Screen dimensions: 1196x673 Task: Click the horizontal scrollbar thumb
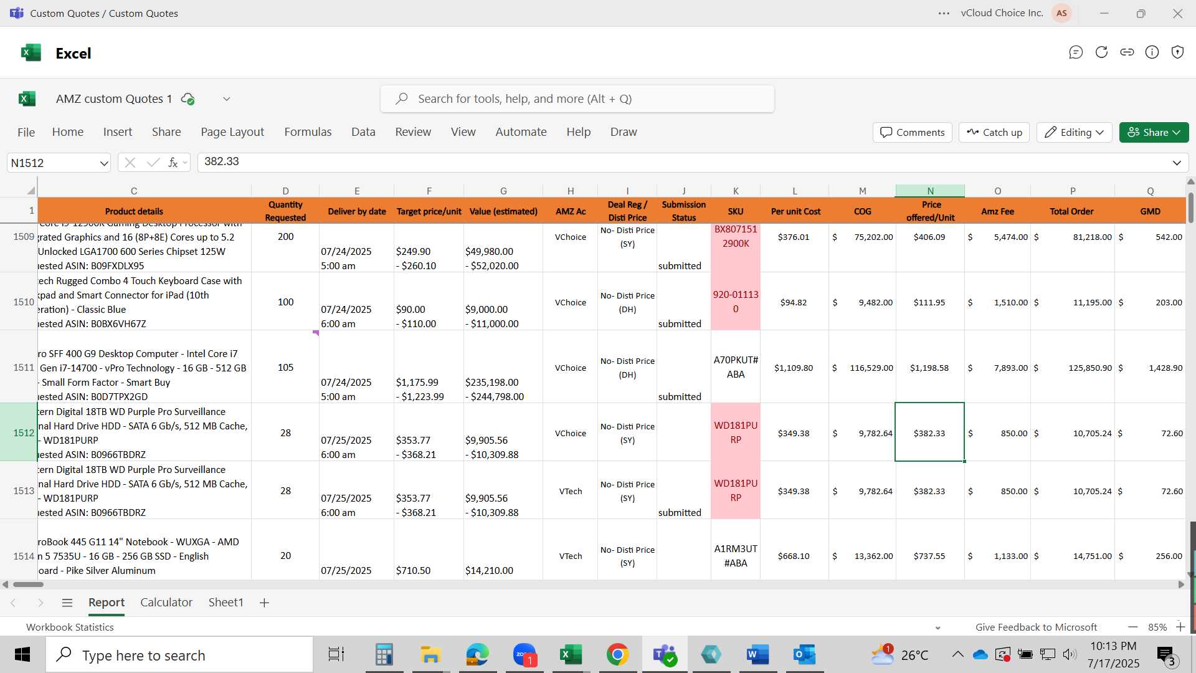coord(28,585)
